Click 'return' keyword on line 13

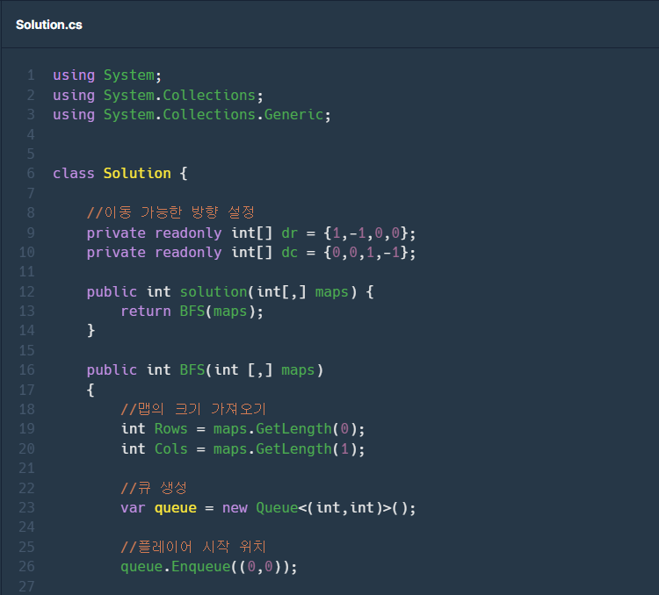point(145,312)
